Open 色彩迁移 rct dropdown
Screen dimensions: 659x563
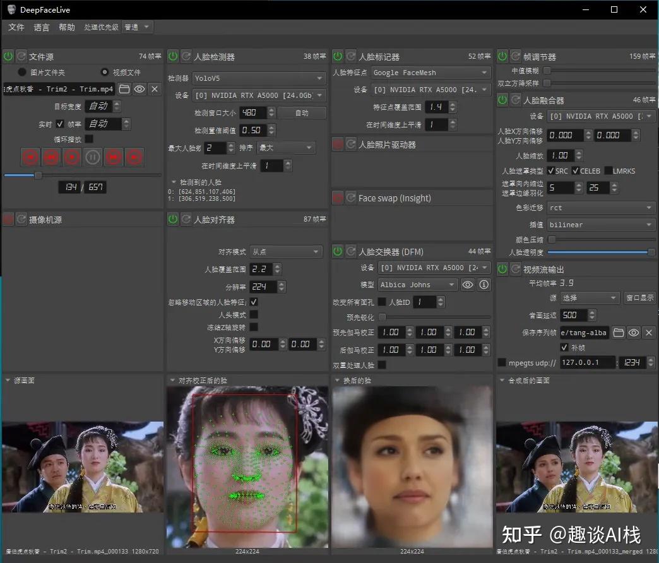(x=601, y=208)
